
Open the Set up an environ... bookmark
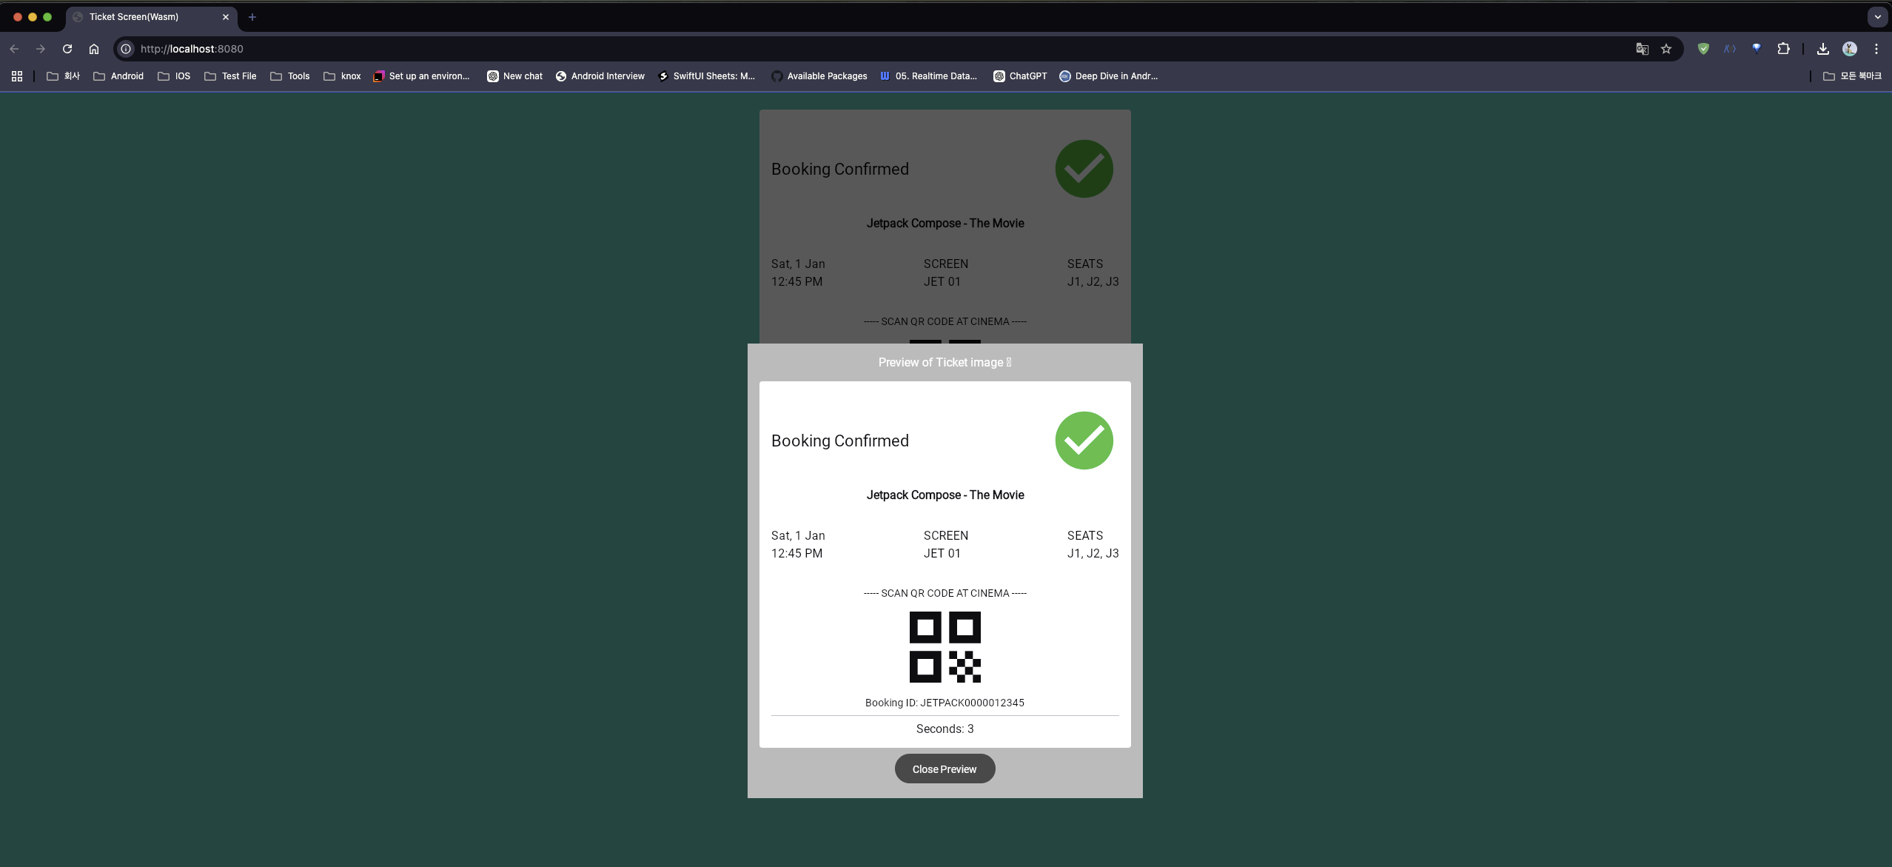[x=422, y=76]
